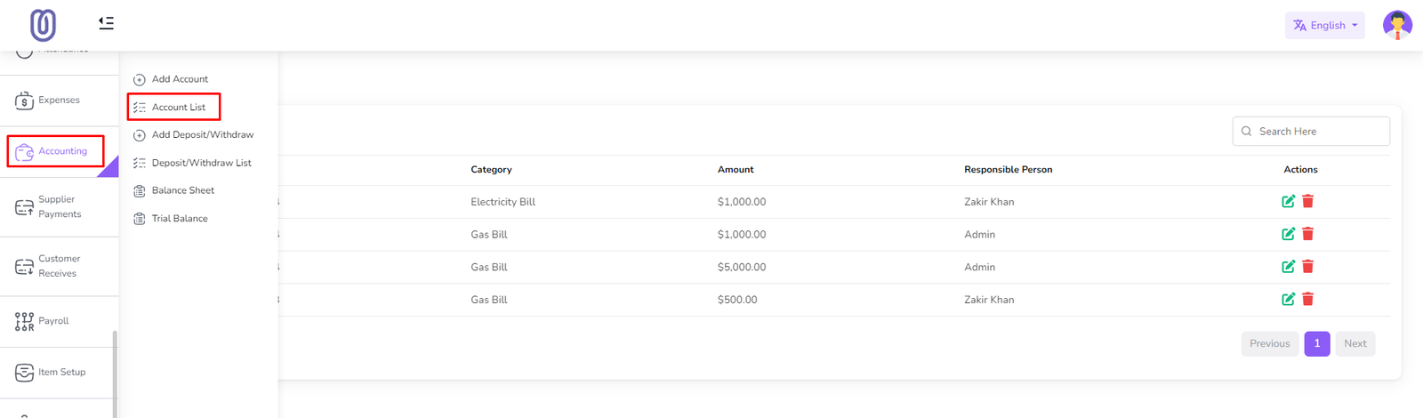The image size is (1423, 418).
Task: Open the English language dropdown
Action: 1324,25
